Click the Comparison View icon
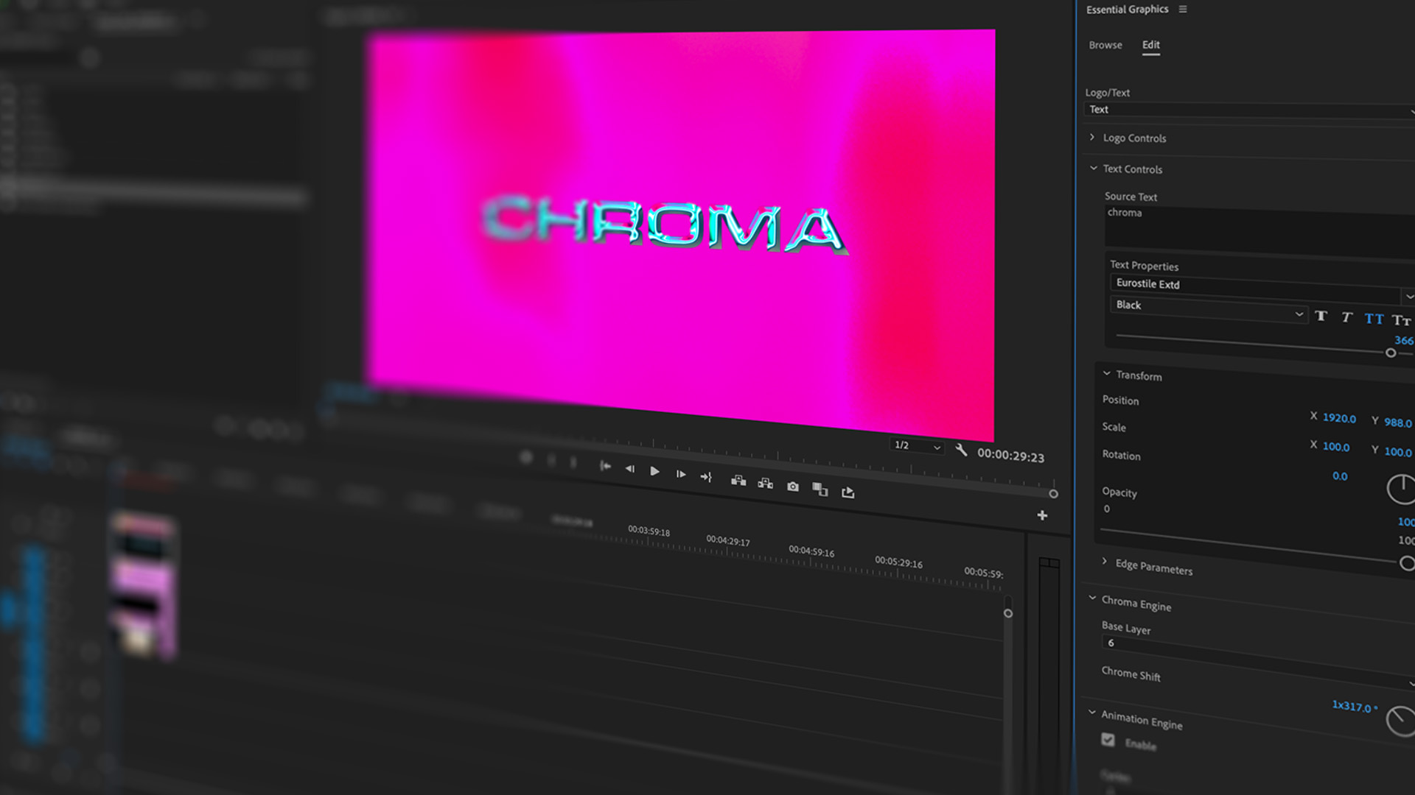The image size is (1415, 795). coord(820,490)
